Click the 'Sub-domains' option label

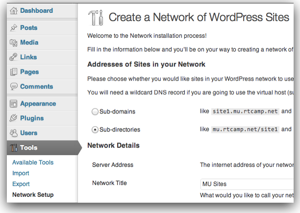[117, 112]
